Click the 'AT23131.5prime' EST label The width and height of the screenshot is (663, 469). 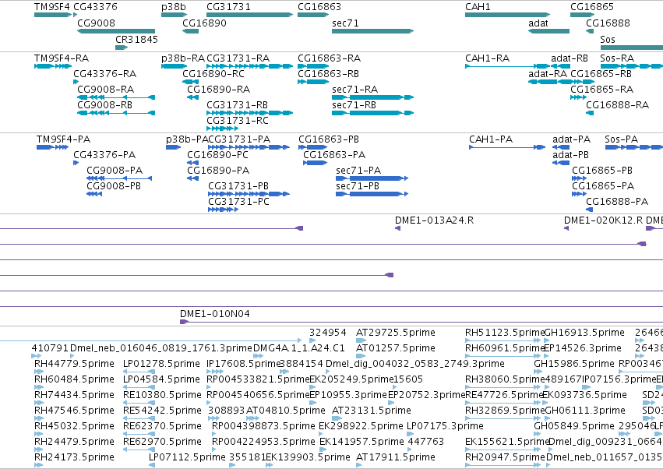pos(372,411)
